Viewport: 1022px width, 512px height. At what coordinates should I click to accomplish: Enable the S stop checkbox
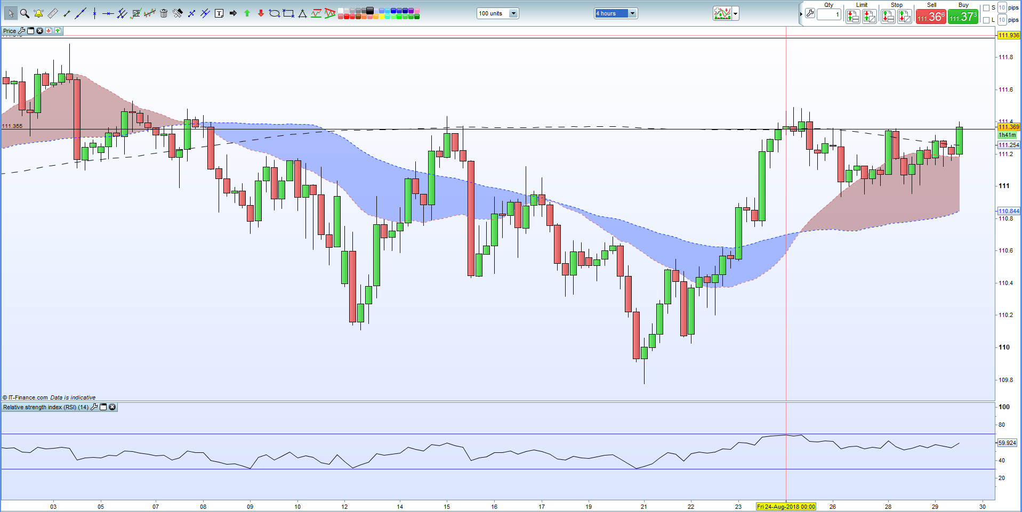(986, 8)
